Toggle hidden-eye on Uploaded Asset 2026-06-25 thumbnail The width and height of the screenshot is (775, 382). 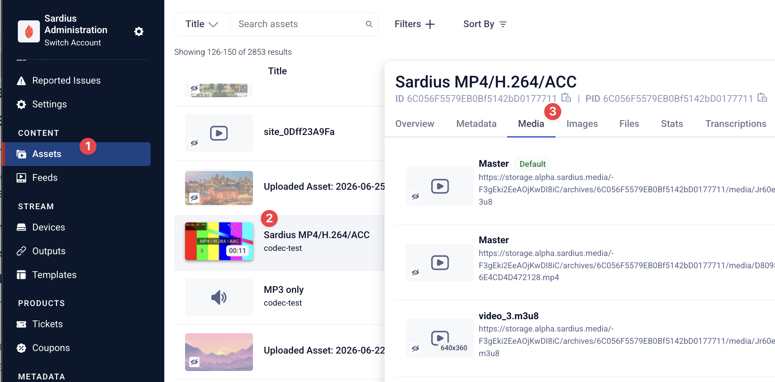(194, 197)
